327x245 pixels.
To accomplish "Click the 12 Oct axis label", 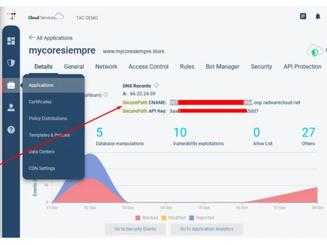I will [x=90, y=208].
